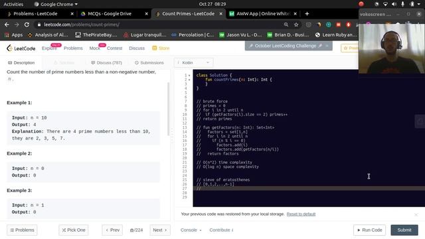Open clock showing Oct 27 08:29
The width and height of the screenshot is (425, 239).
pyautogui.click(x=212, y=4)
